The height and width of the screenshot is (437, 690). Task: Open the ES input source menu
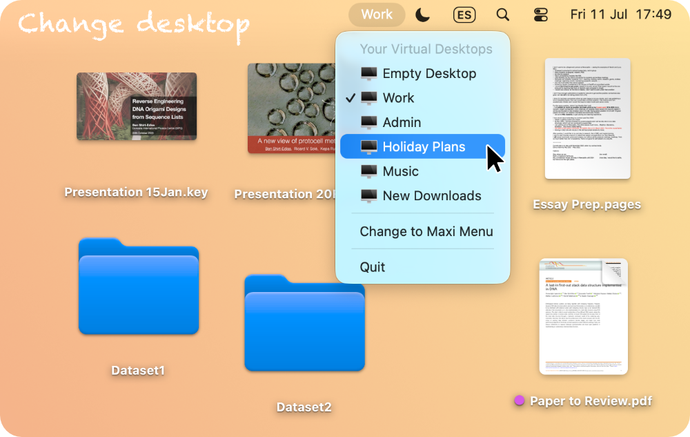point(464,15)
